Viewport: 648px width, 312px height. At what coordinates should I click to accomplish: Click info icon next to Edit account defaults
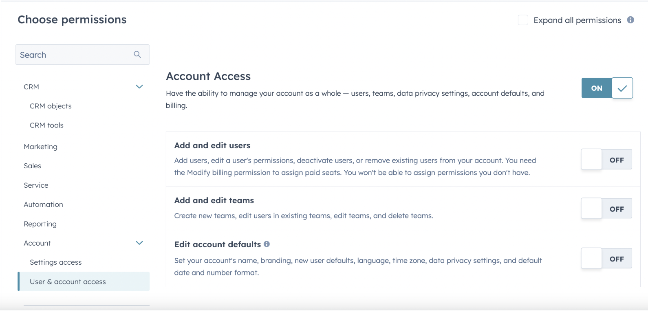click(x=267, y=244)
